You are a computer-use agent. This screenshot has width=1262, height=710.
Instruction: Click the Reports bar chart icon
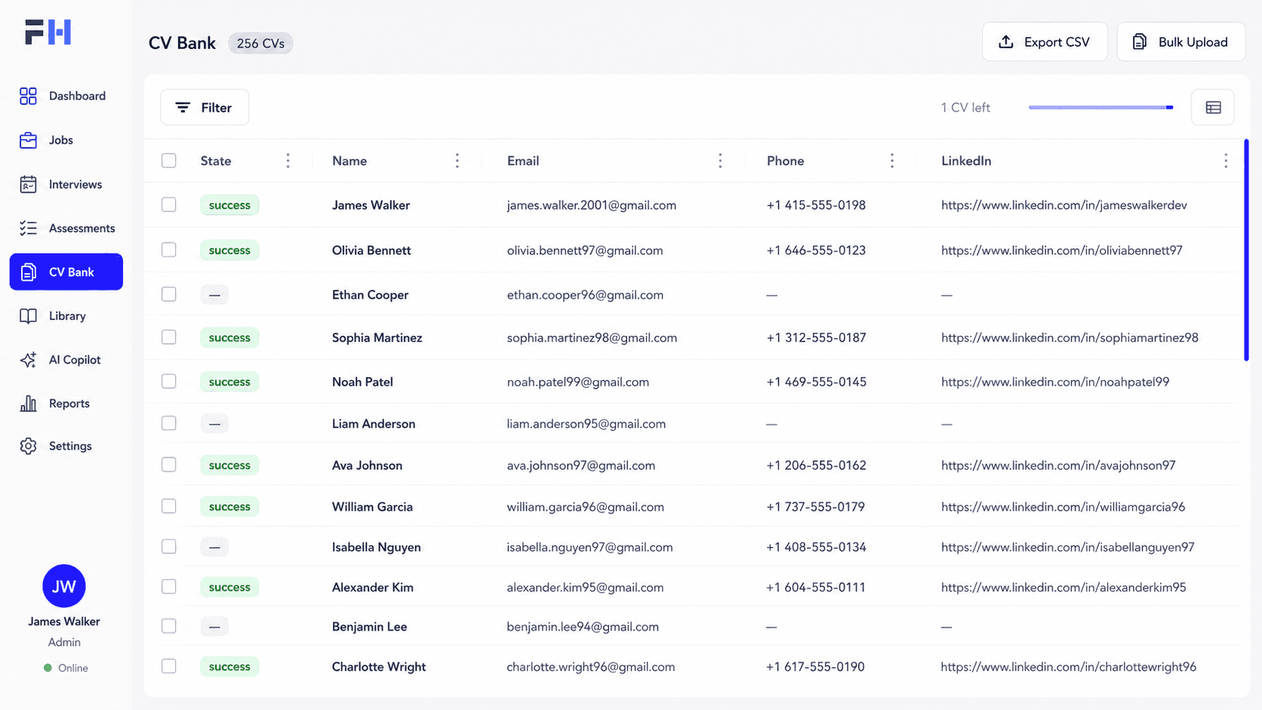[28, 404]
